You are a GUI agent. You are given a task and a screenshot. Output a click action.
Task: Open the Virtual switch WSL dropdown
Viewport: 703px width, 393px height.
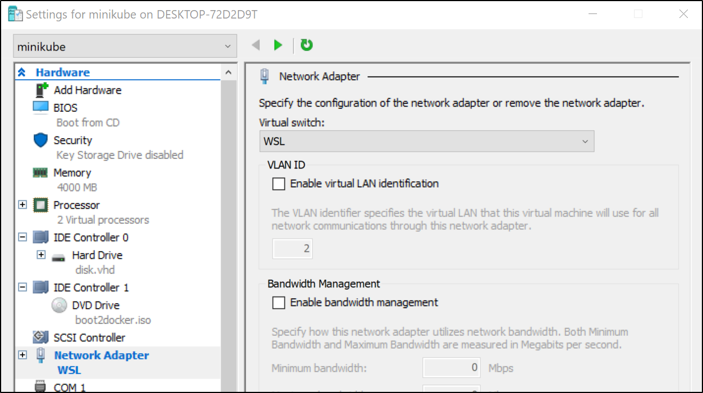[426, 141]
